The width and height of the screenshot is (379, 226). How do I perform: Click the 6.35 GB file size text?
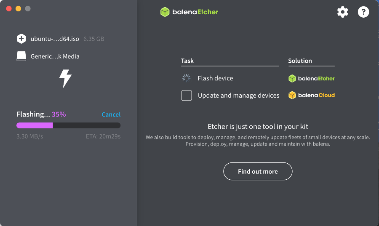click(x=94, y=39)
